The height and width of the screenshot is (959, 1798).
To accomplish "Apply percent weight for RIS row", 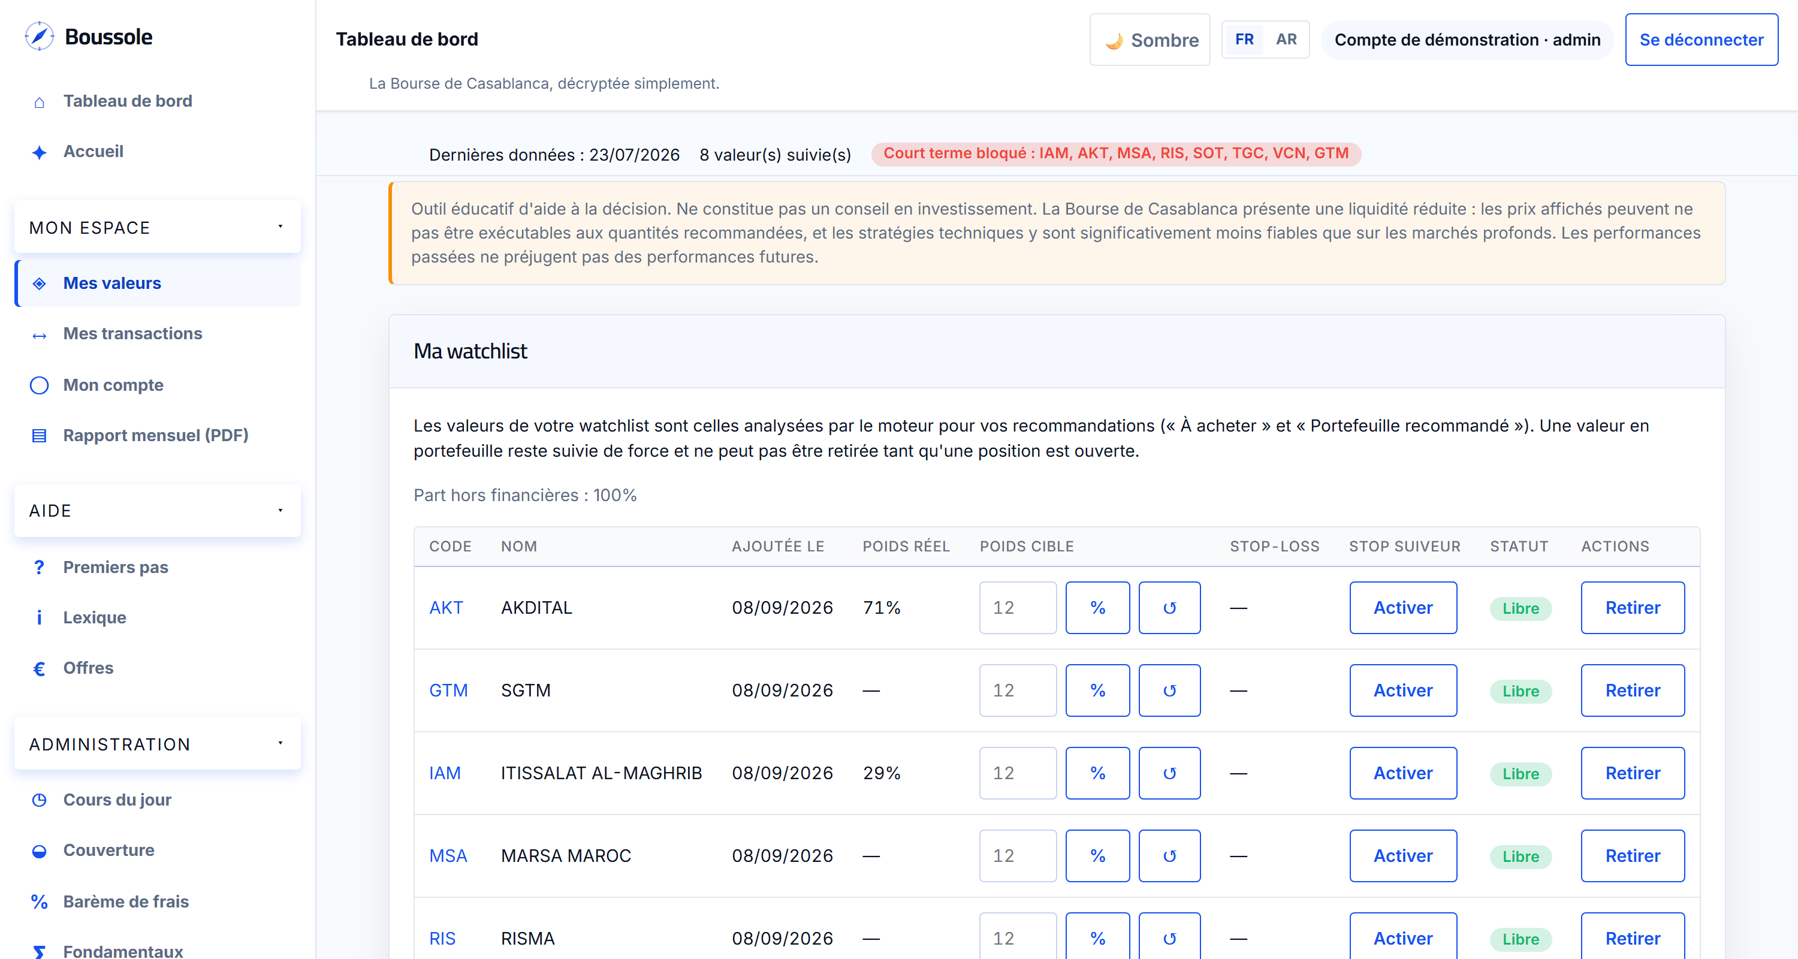I will click(1097, 936).
